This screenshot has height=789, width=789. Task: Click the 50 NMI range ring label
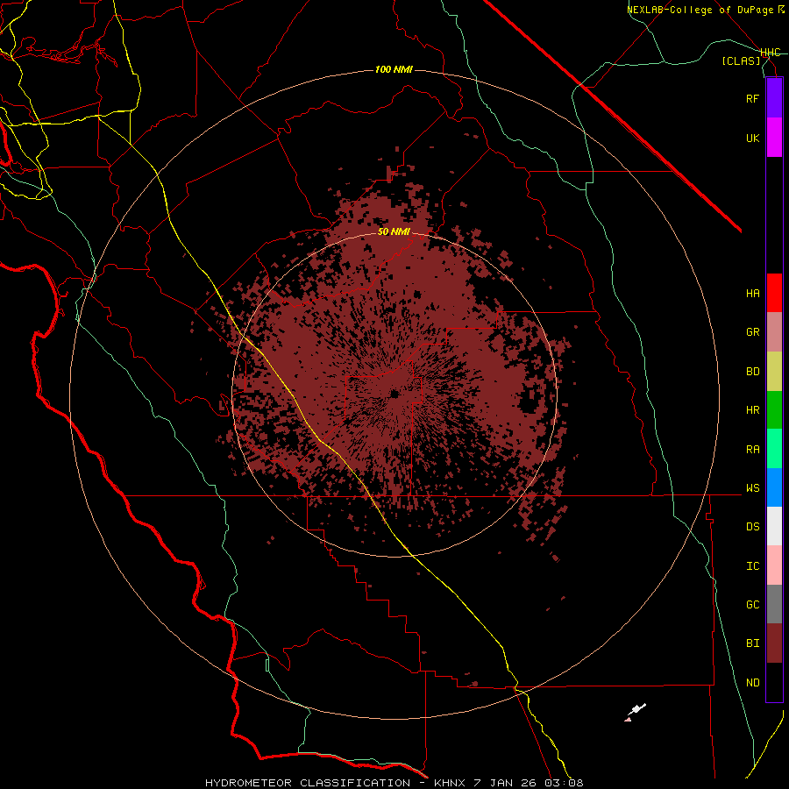pyautogui.click(x=394, y=231)
